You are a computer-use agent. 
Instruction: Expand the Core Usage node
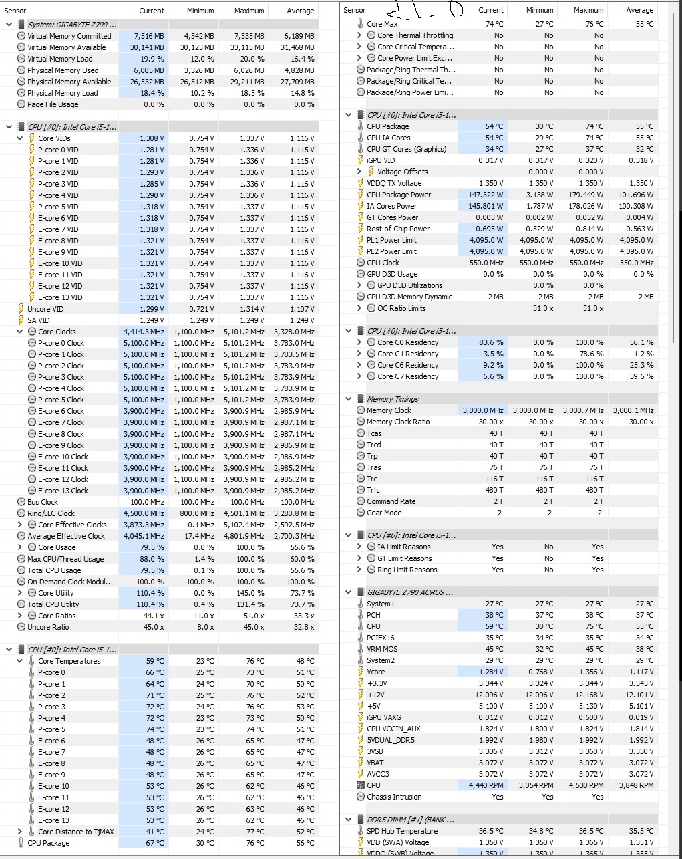(x=19, y=547)
